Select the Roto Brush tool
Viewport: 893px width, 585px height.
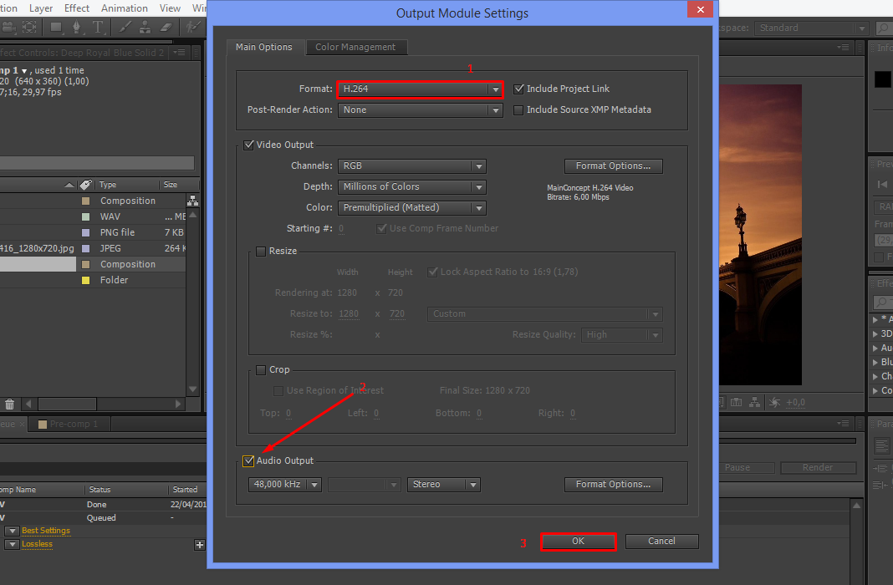click(x=192, y=27)
